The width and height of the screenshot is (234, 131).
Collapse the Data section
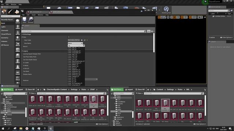[22, 37]
